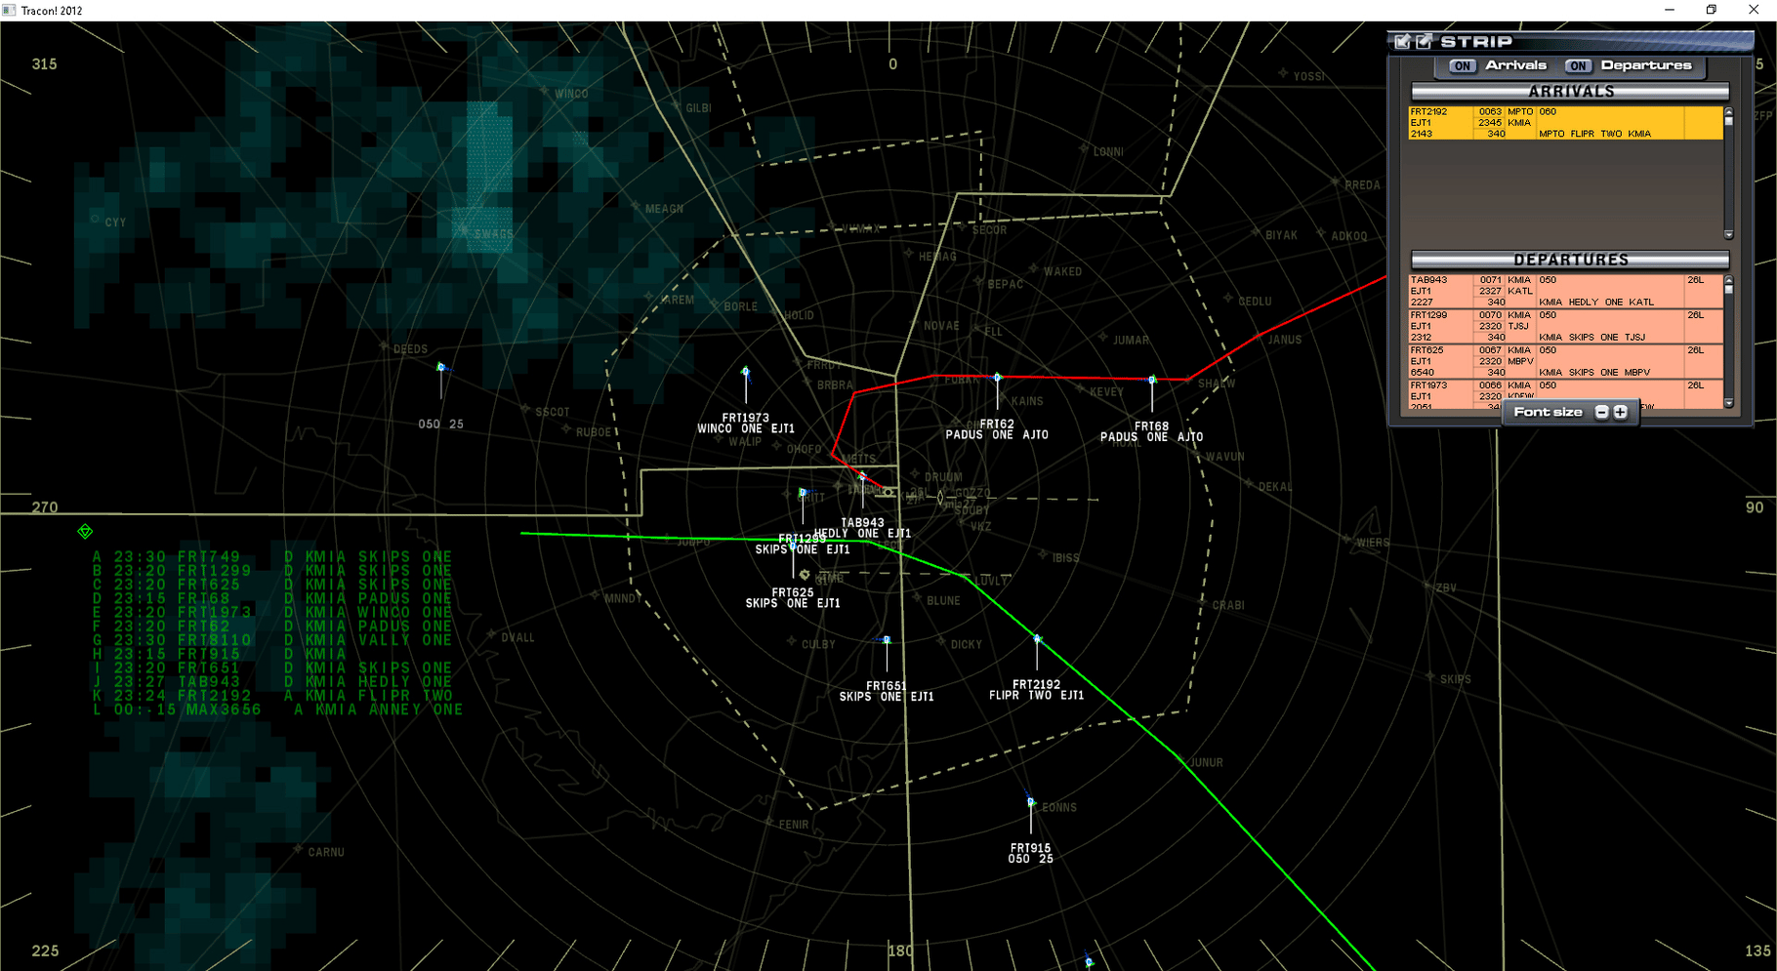1777x971 pixels.
Task: Select the FRT2192 arrival strip
Action: pos(1565,123)
